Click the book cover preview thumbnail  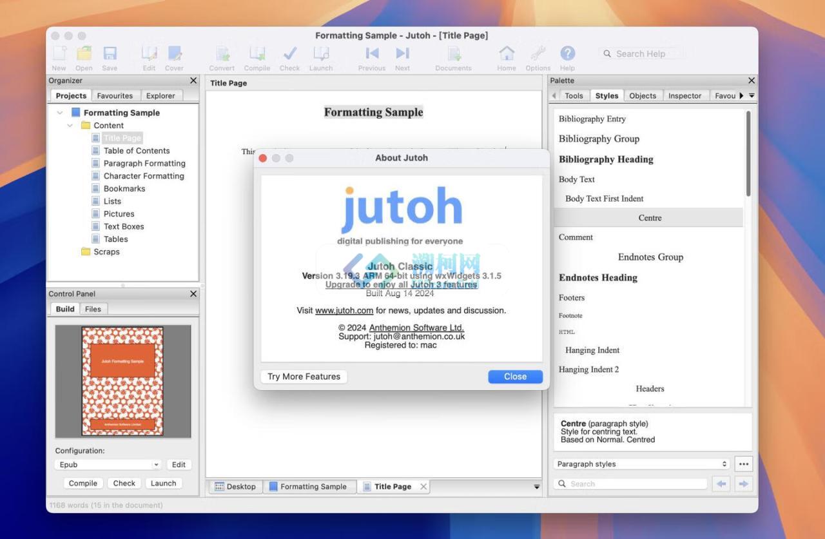coord(122,381)
